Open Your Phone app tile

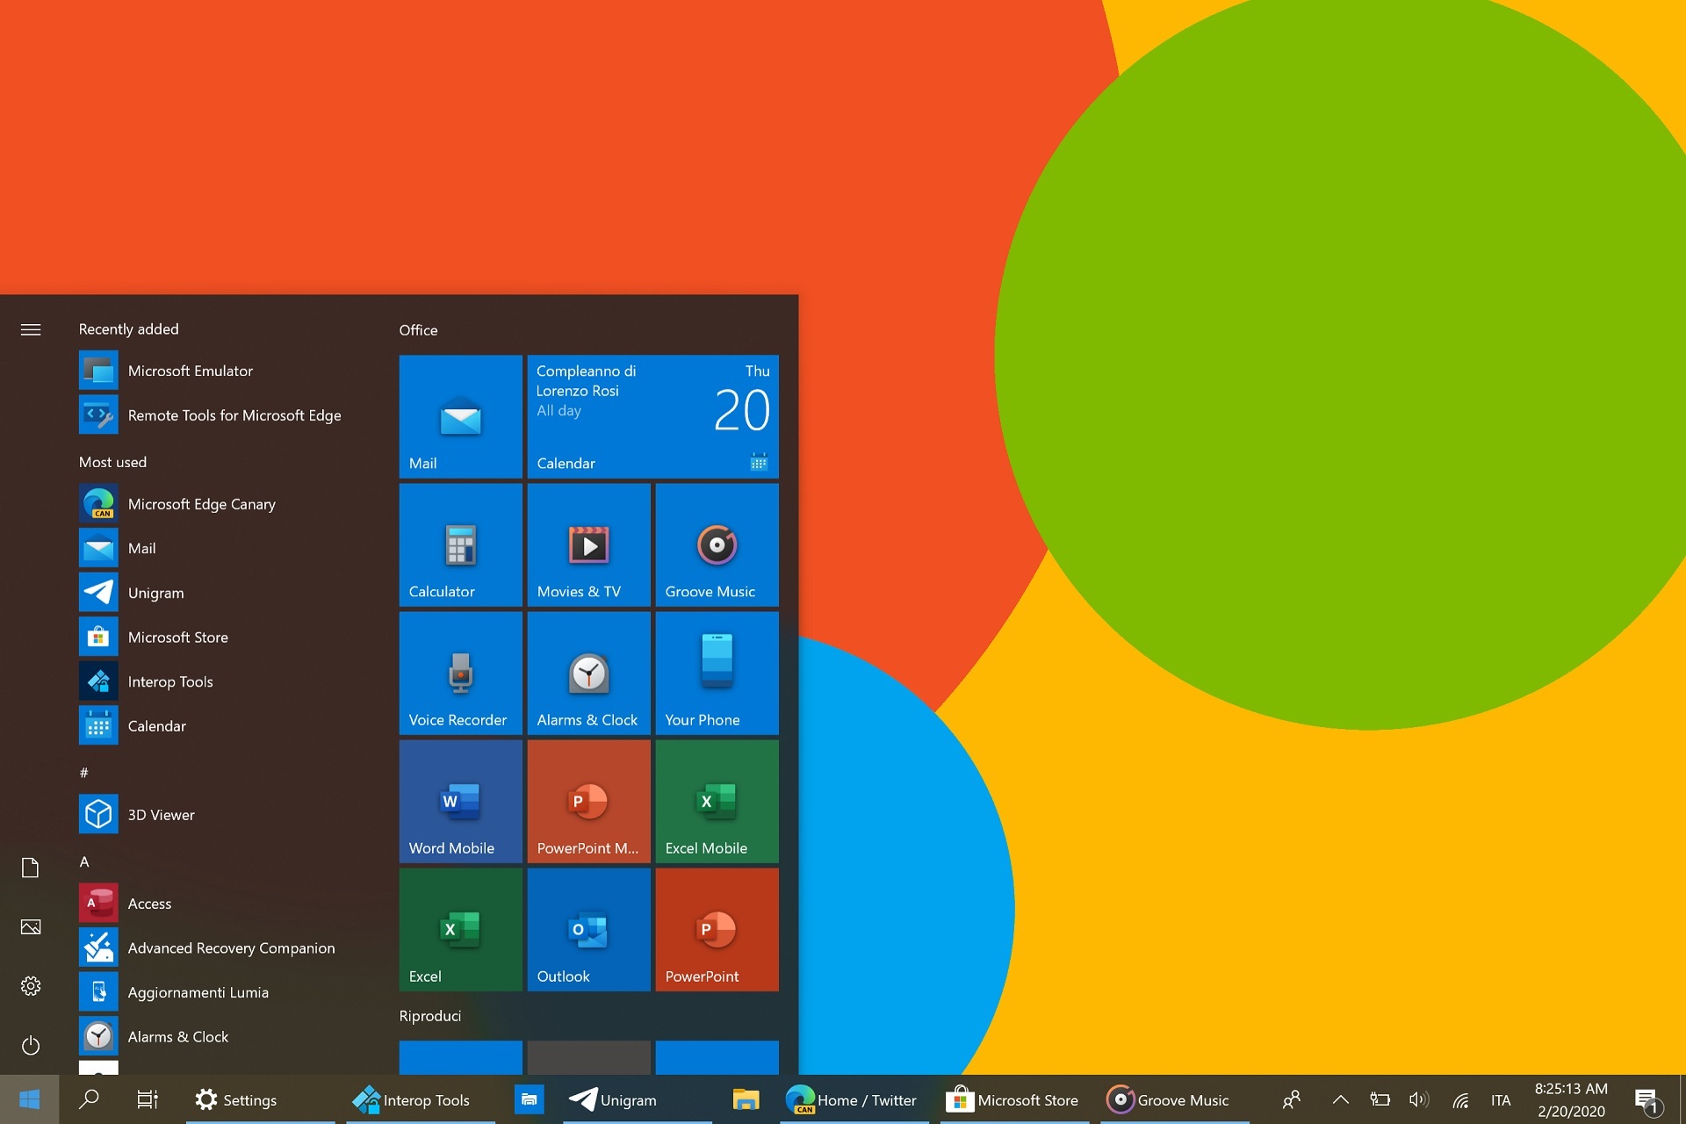click(x=715, y=674)
